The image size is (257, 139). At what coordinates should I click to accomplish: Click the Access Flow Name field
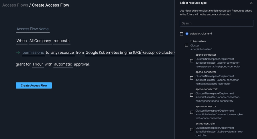[33, 29]
